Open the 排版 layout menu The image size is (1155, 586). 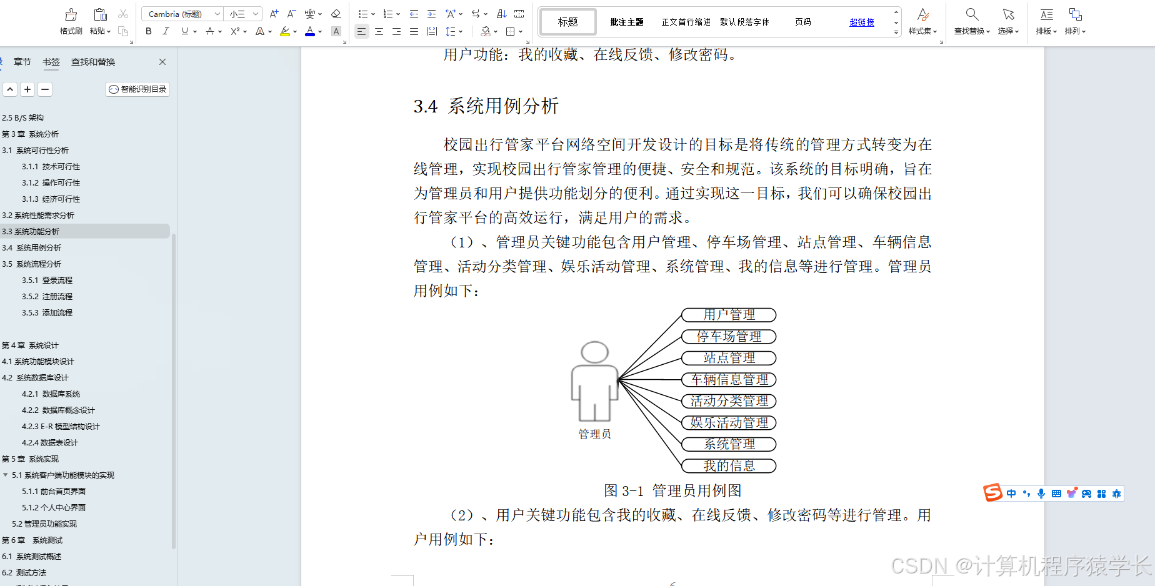pos(1046,21)
